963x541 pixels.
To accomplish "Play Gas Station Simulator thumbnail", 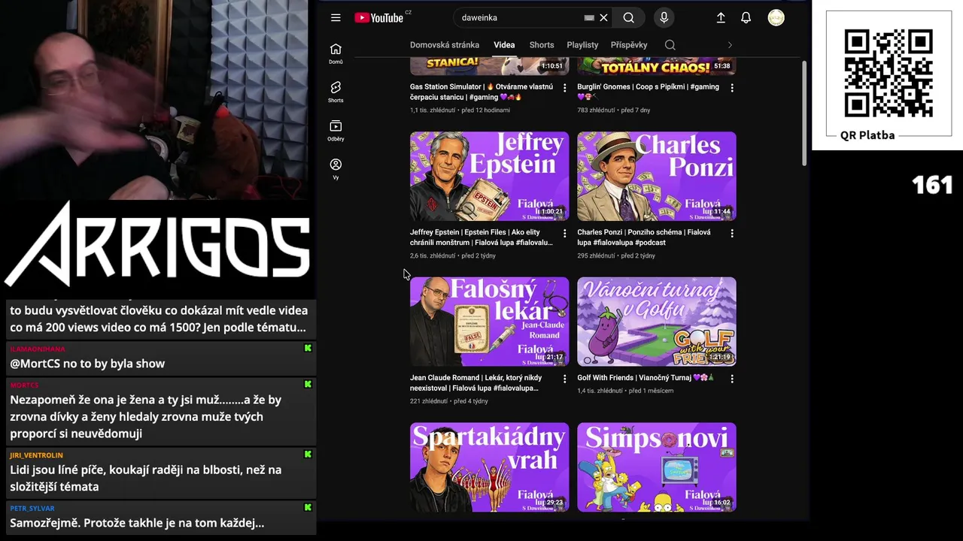I will click(489, 65).
